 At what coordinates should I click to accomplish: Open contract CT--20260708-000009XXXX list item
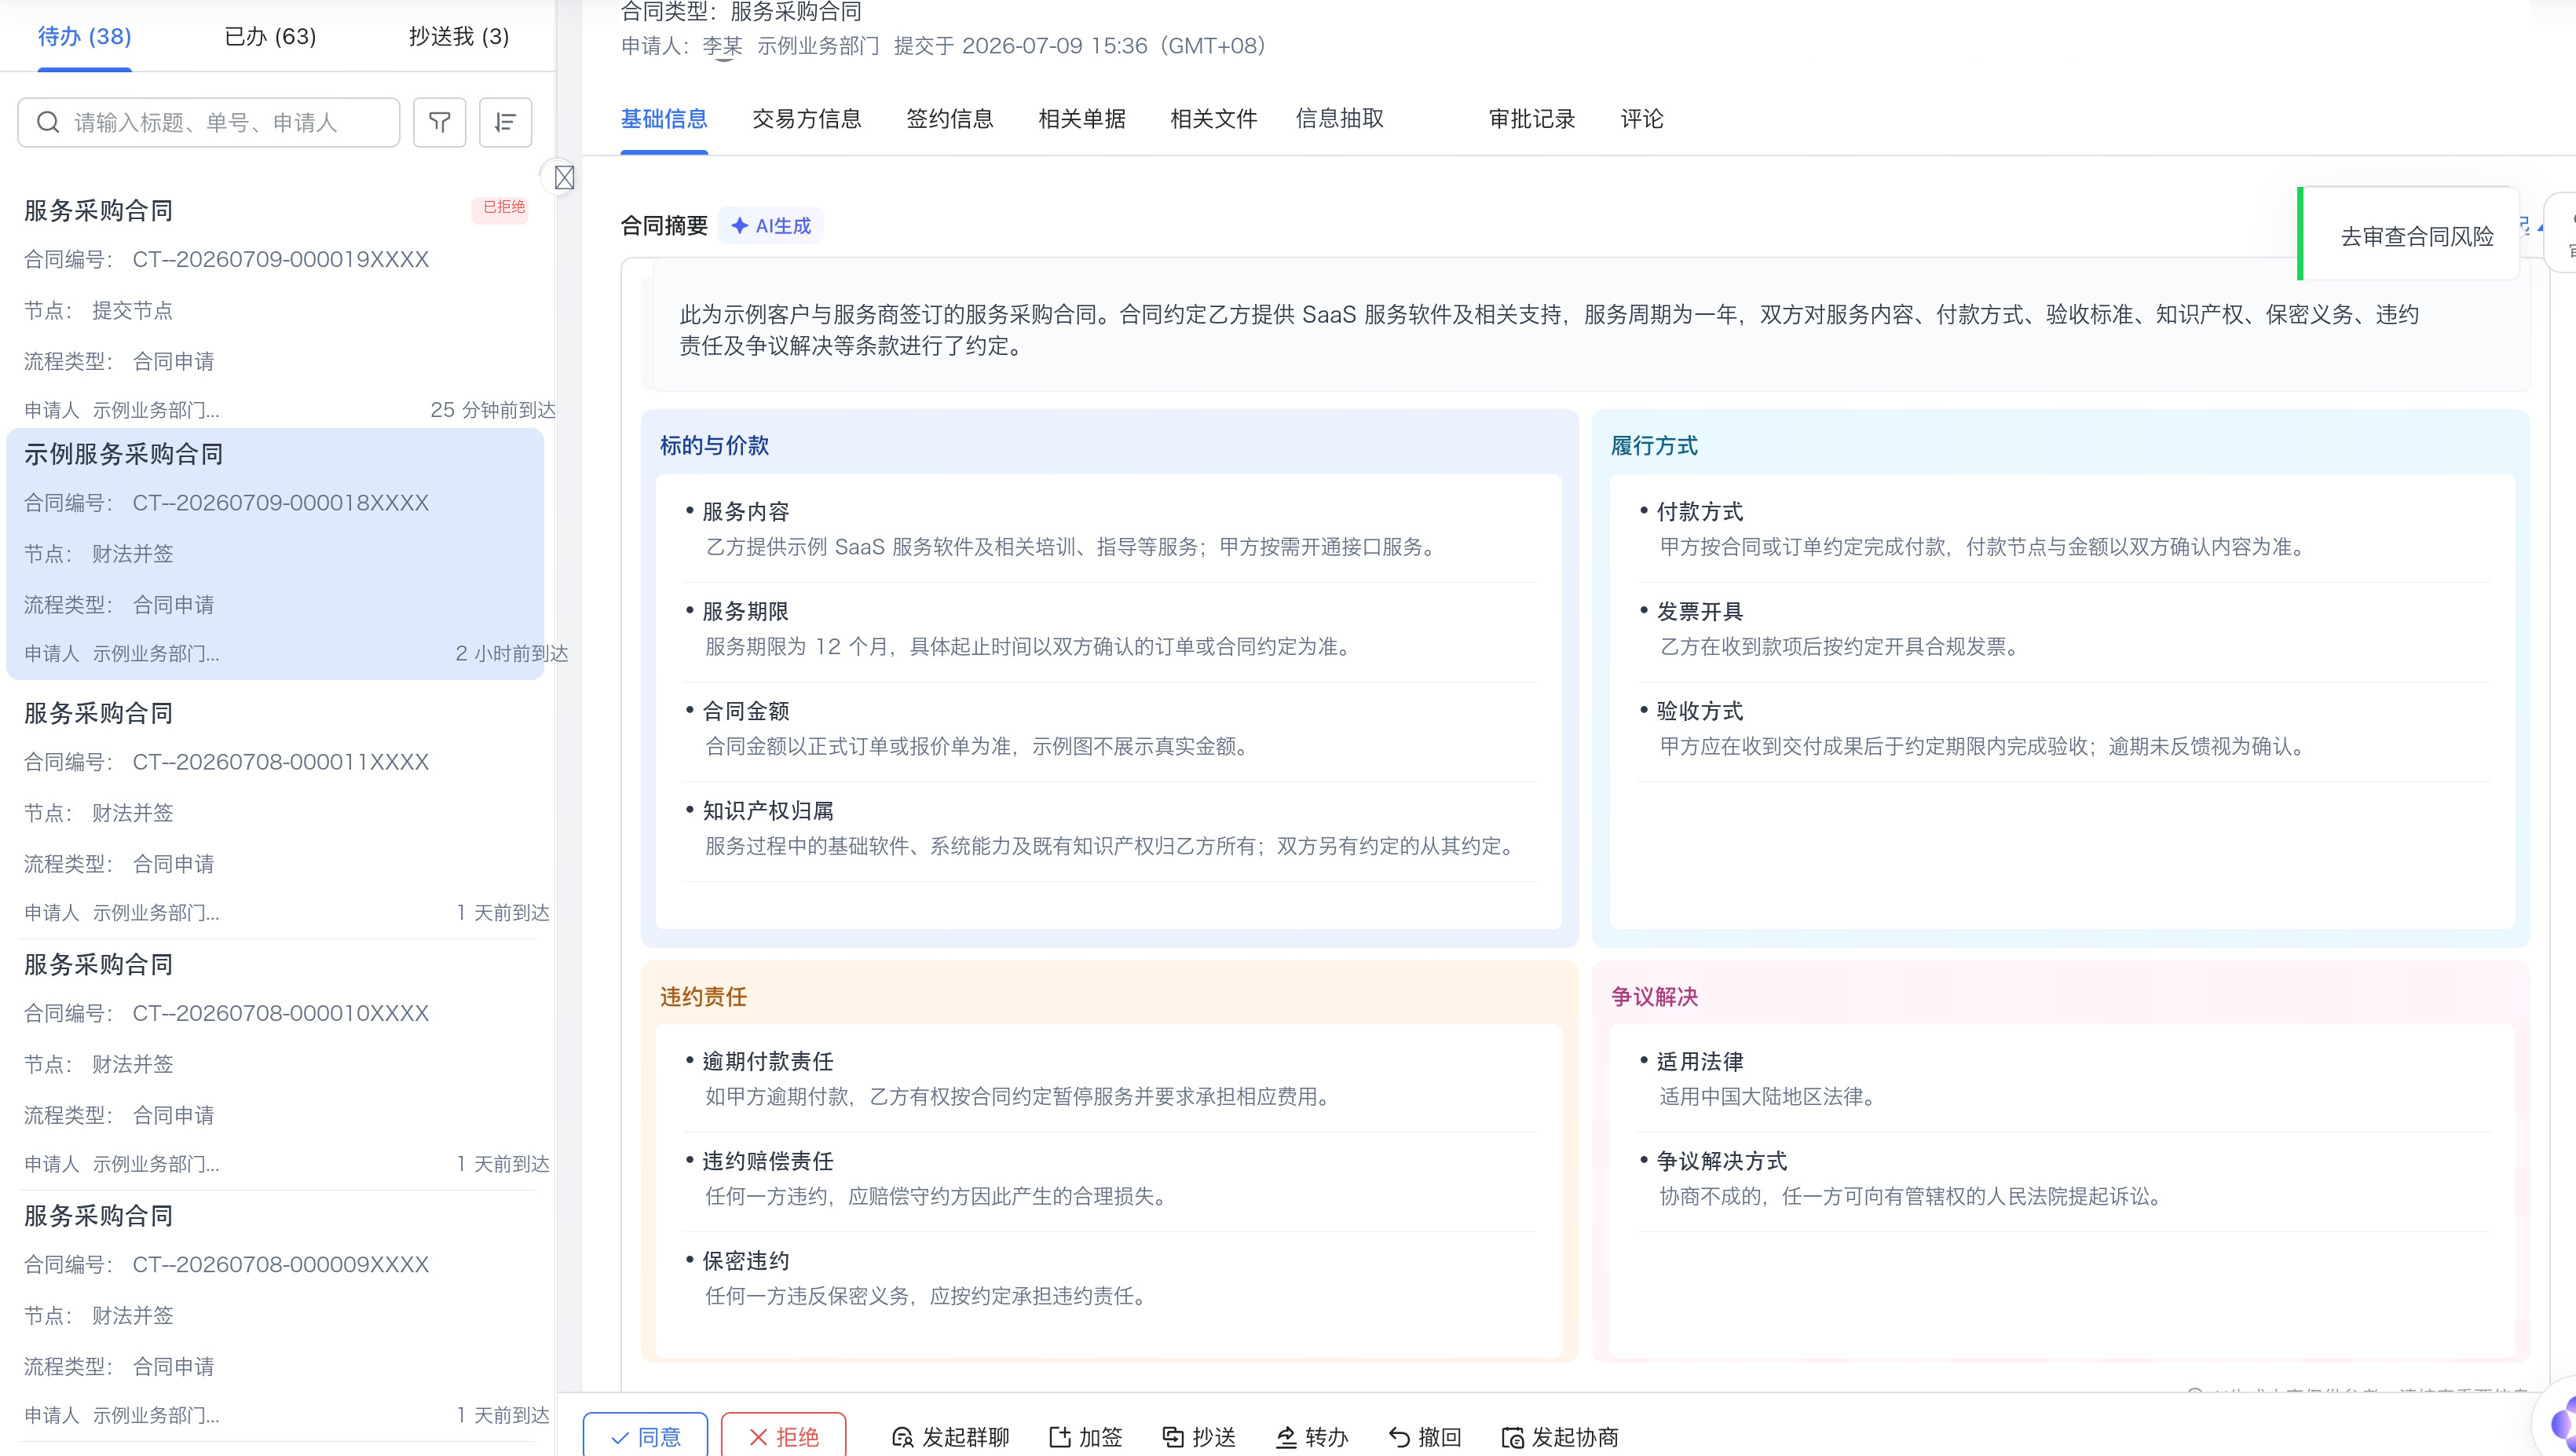[275, 1314]
